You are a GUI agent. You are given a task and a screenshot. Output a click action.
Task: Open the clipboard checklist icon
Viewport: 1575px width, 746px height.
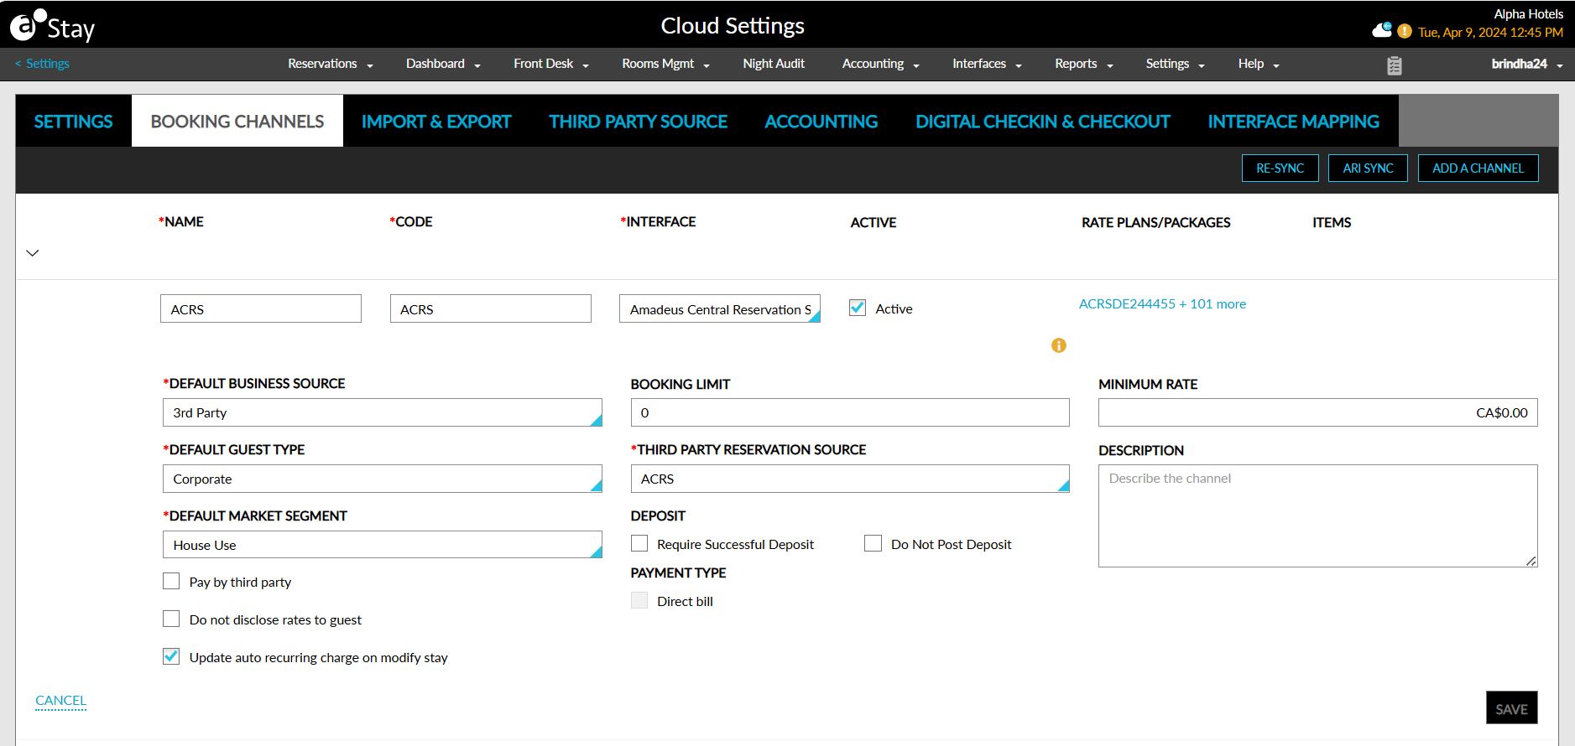point(1394,65)
